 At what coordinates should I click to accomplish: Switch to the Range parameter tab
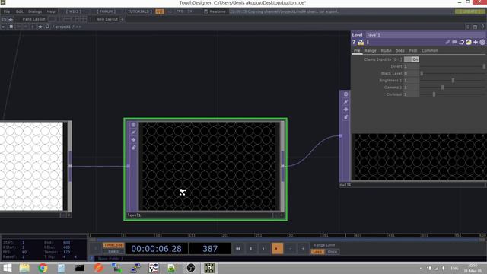371,50
